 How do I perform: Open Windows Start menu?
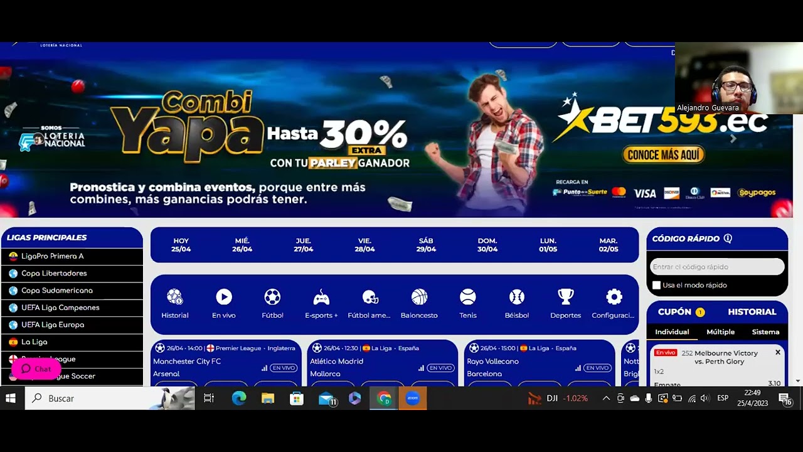11,398
